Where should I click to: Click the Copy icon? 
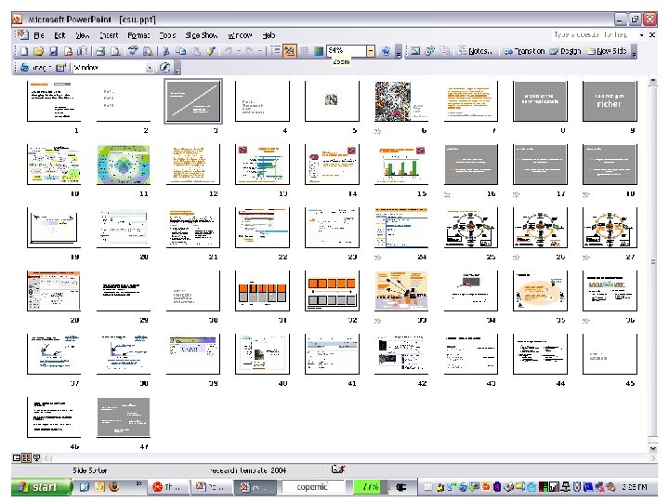click(181, 51)
